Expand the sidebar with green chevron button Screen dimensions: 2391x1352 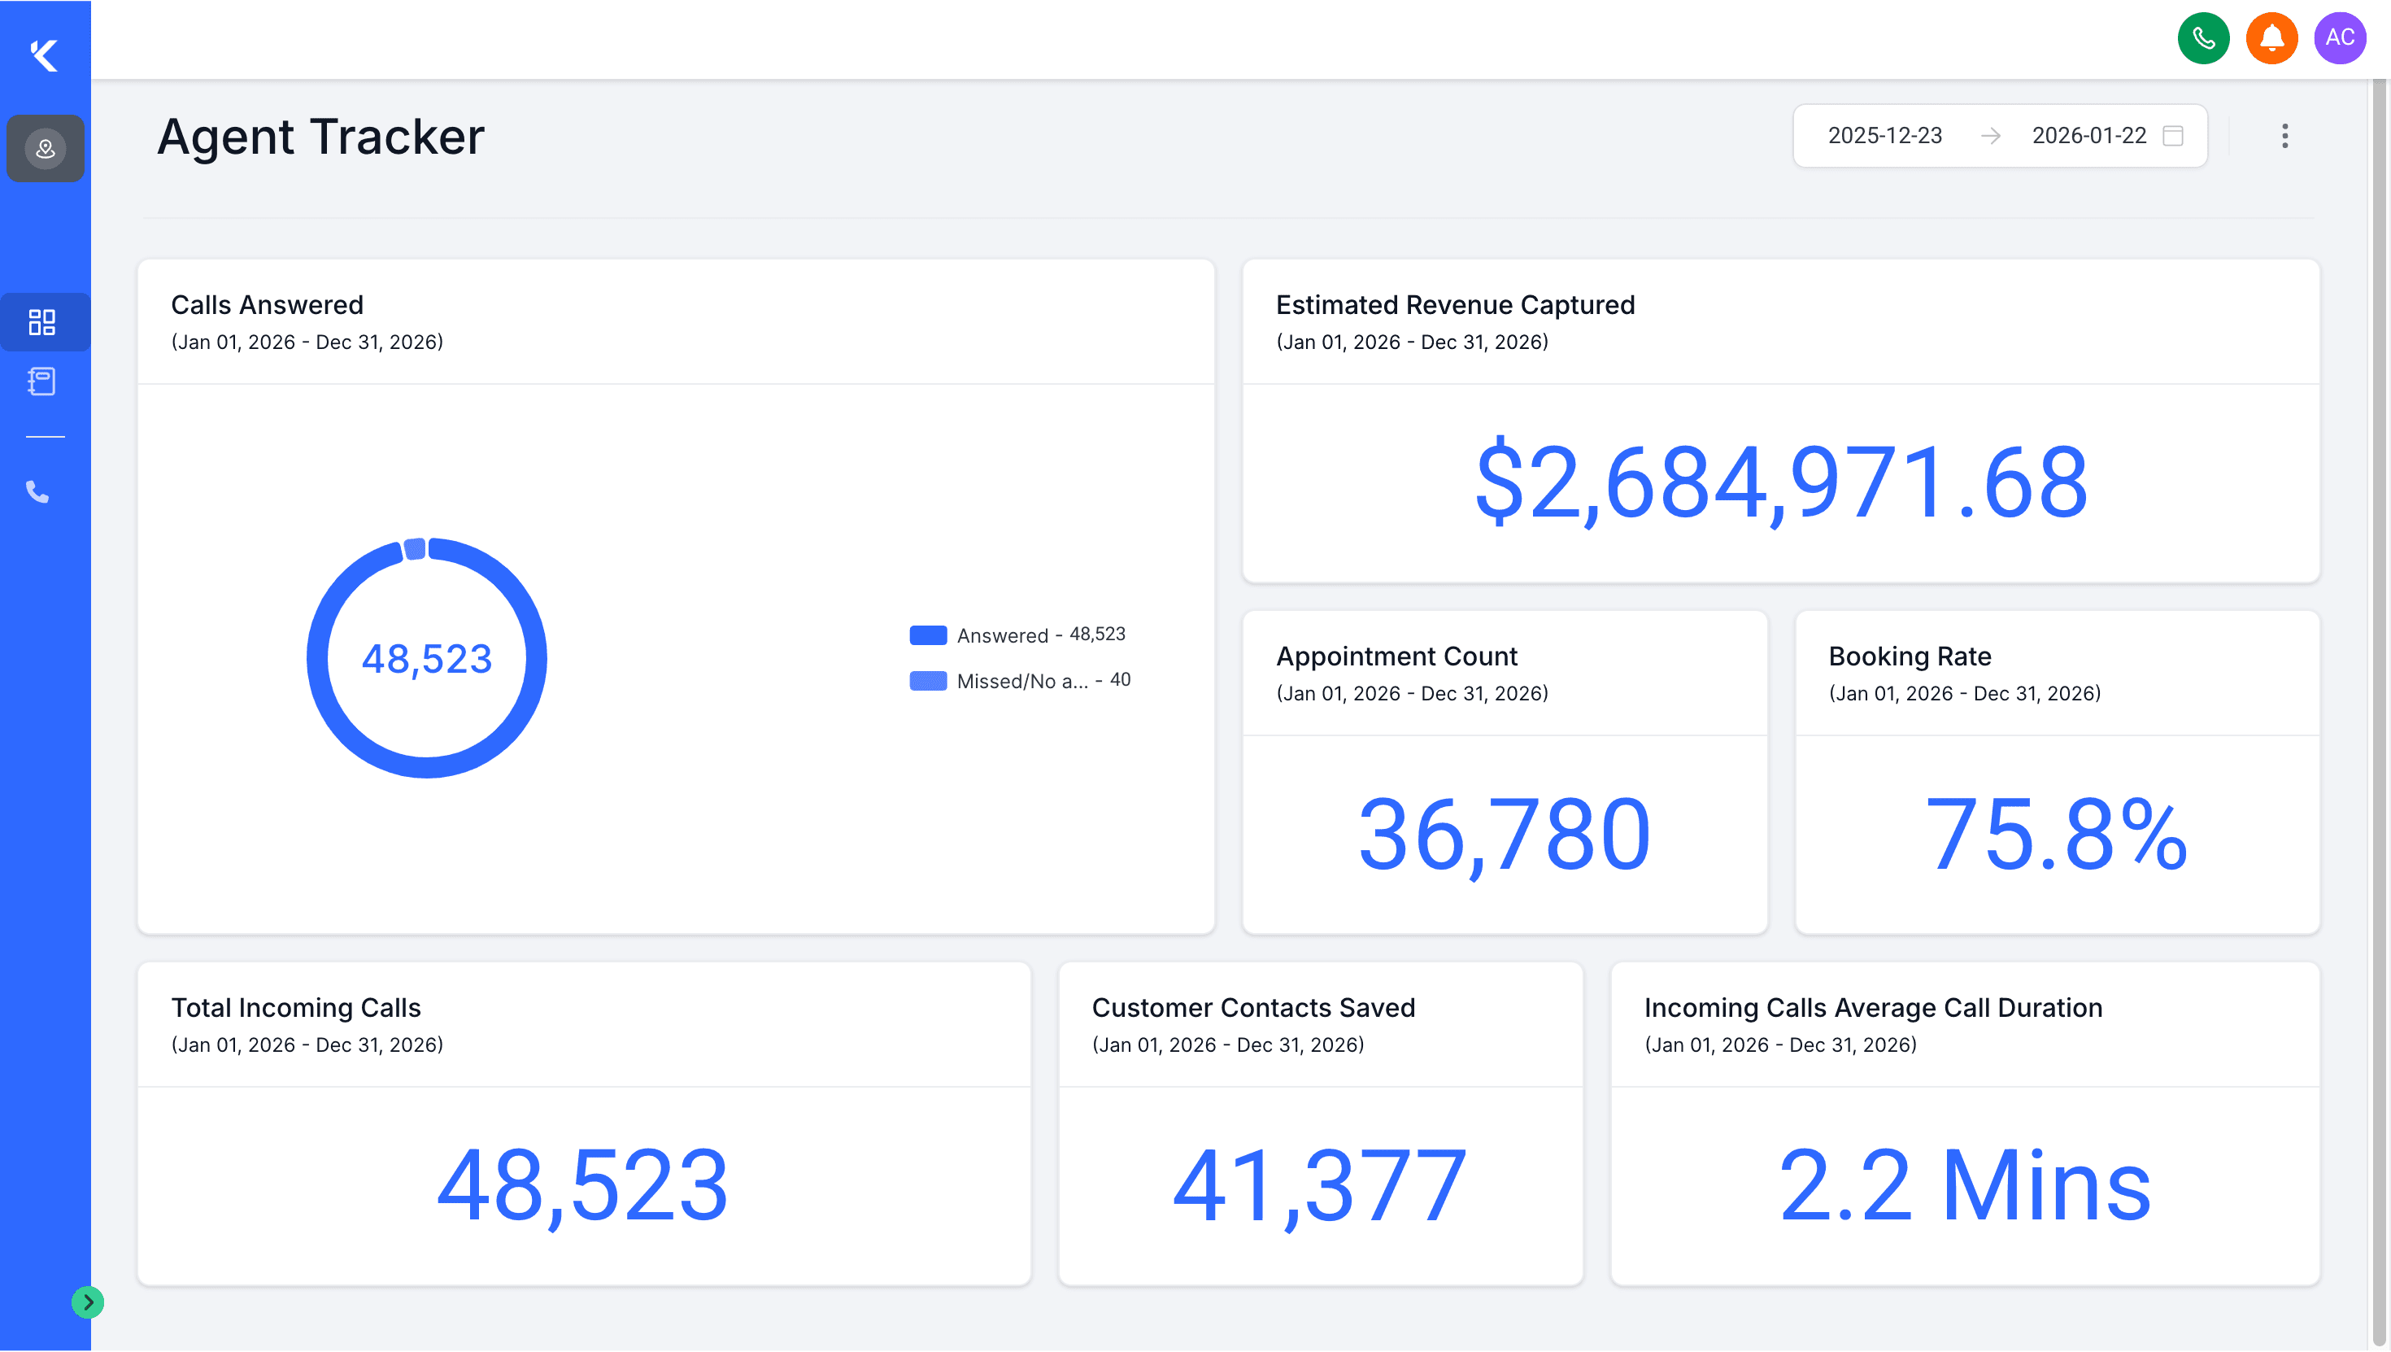click(87, 1302)
